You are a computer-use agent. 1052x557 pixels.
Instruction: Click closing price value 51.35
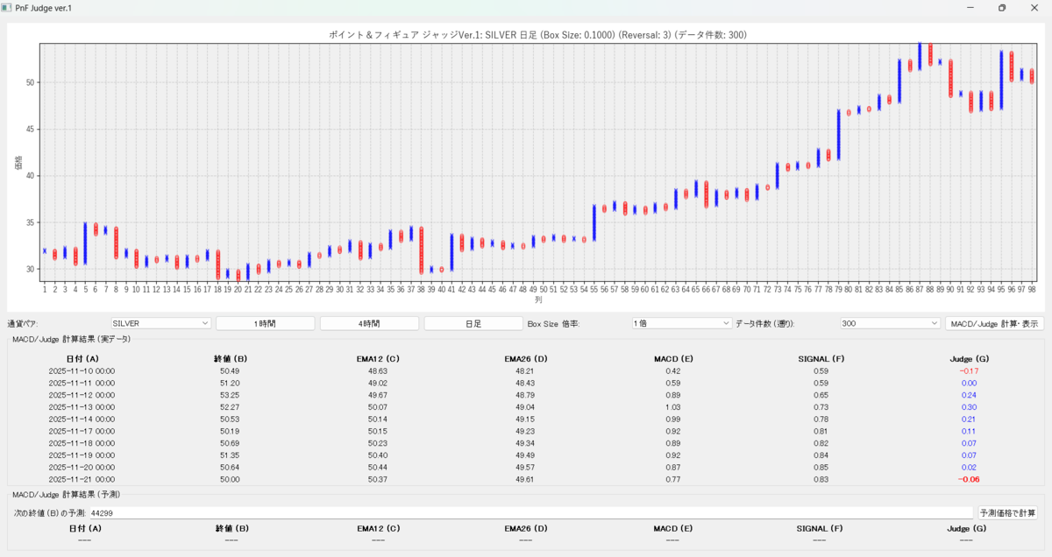coord(230,455)
